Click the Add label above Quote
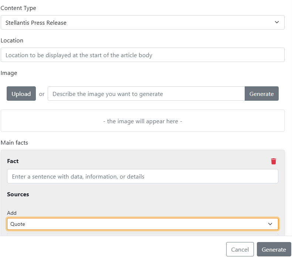Viewport: 292px width, 259px height. click(12, 213)
